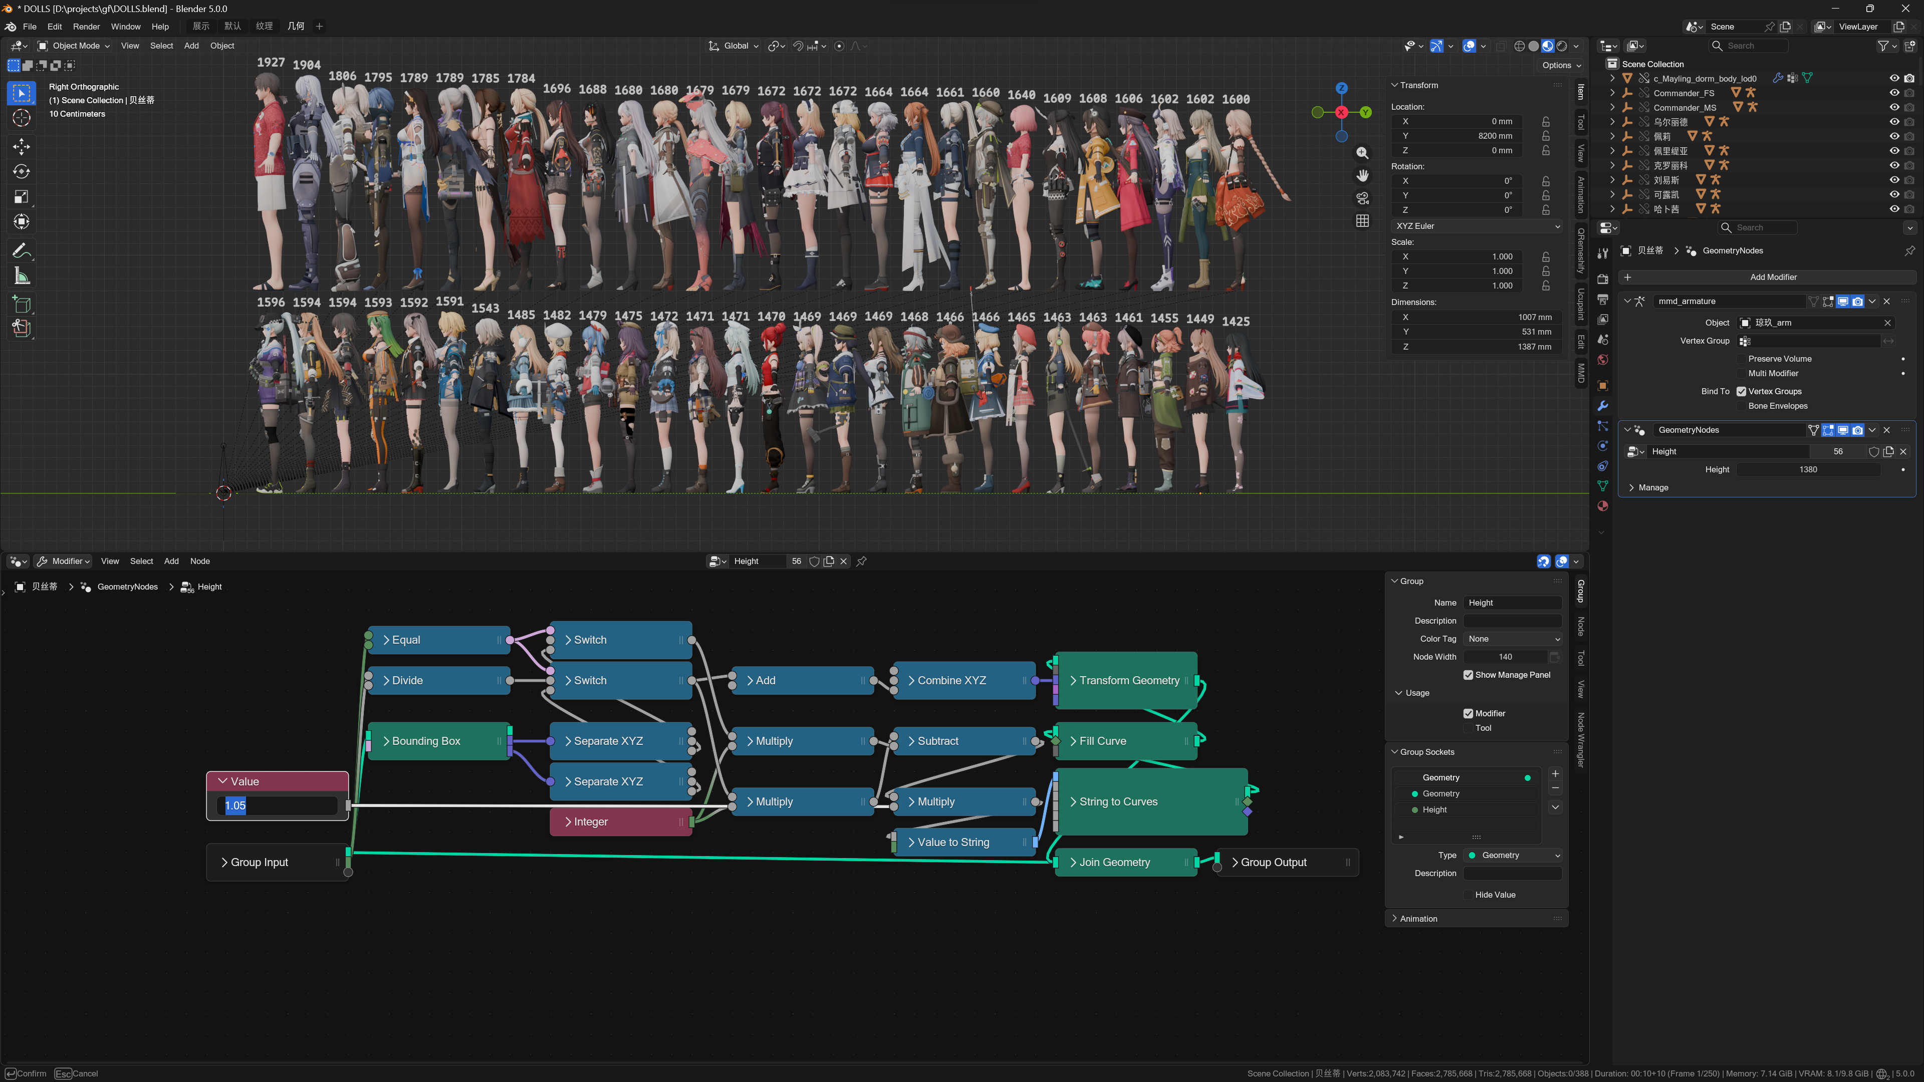Screen dimensions: 1924x1082
Task: Switch viewport to wireframe shading
Action: pos(1519,46)
